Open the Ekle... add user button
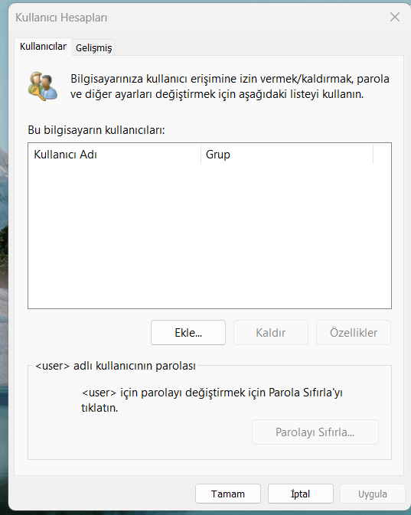This screenshot has height=515, width=411. point(188,332)
